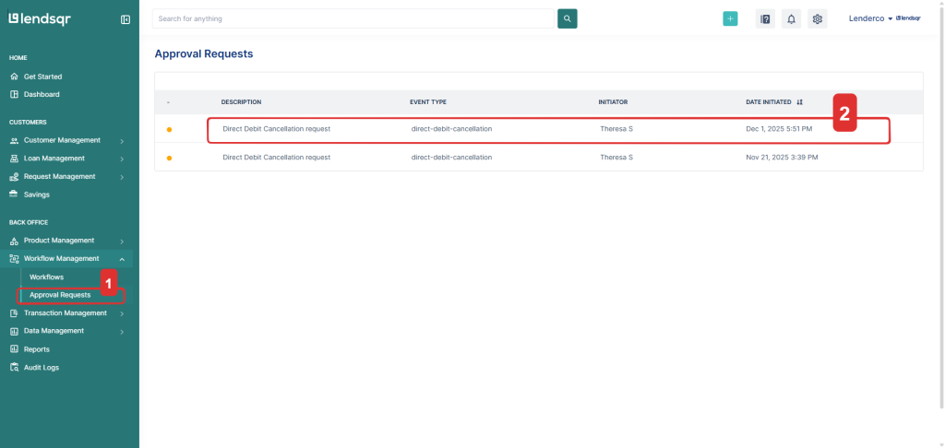Expand Transaction Management submenu
This screenshot has height=448, width=945.
(x=122, y=313)
